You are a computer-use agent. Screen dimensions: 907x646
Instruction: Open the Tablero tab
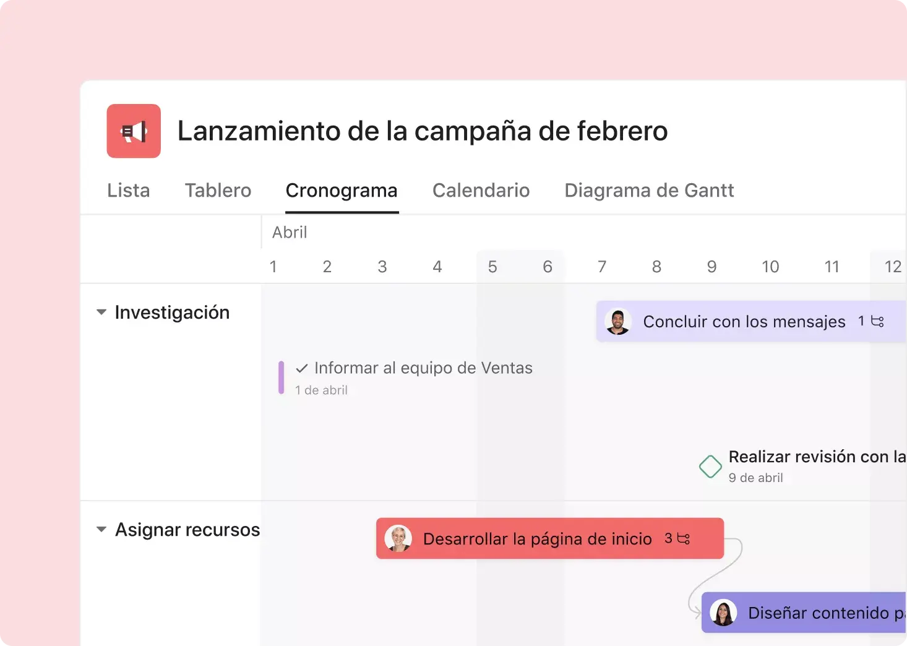218,191
